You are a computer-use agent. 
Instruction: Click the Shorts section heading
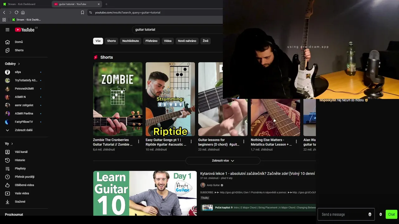click(x=107, y=57)
